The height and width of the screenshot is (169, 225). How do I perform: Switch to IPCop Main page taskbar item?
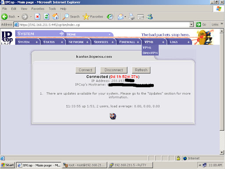[x=39, y=165]
